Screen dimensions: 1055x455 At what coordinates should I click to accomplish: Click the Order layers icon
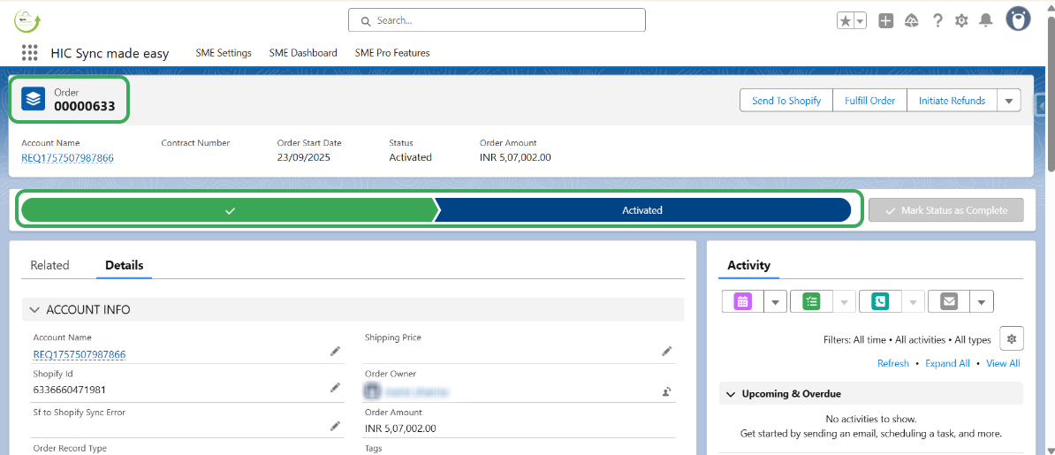click(x=33, y=99)
